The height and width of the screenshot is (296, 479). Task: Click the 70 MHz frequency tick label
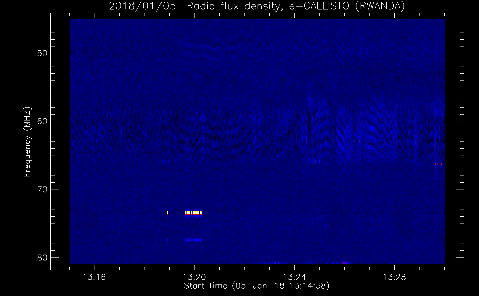click(x=42, y=189)
